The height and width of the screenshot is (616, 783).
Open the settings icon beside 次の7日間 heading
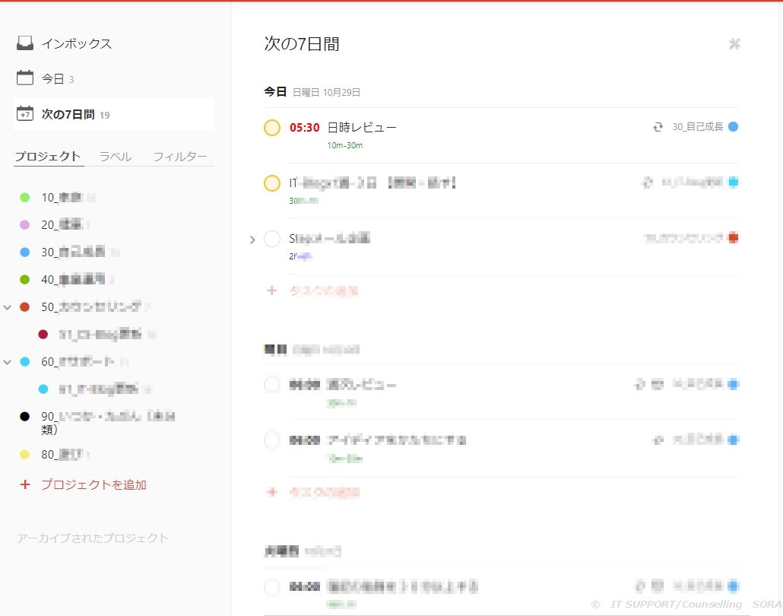(x=734, y=44)
